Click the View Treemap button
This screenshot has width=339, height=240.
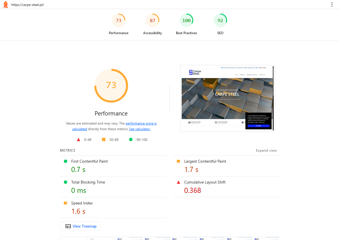pyautogui.click(x=80, y=226)
